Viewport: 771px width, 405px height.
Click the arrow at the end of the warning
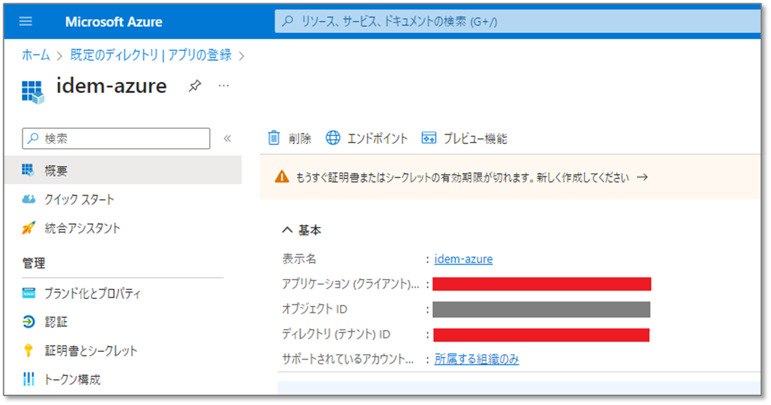pos(642,177)
